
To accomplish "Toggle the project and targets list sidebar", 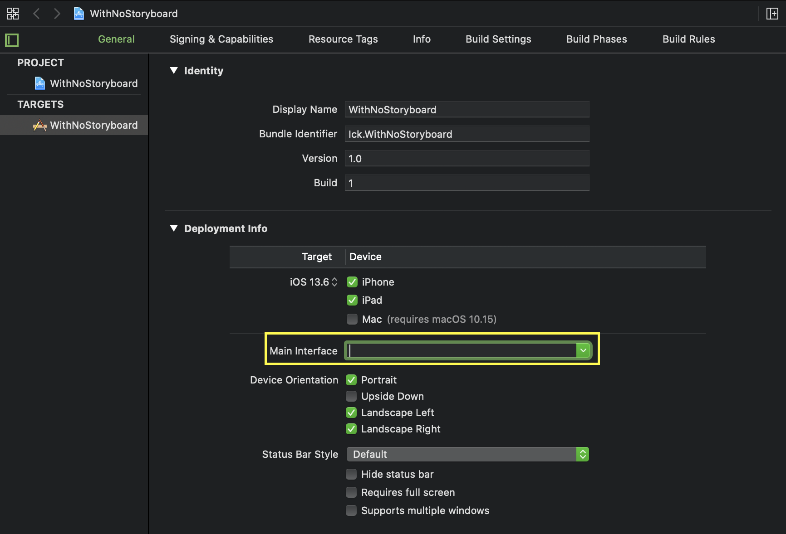I will click(x=12, y=40).
